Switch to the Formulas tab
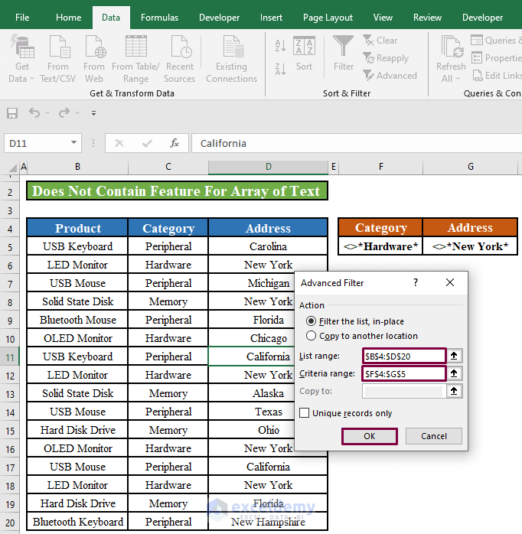 click(159, 18)
